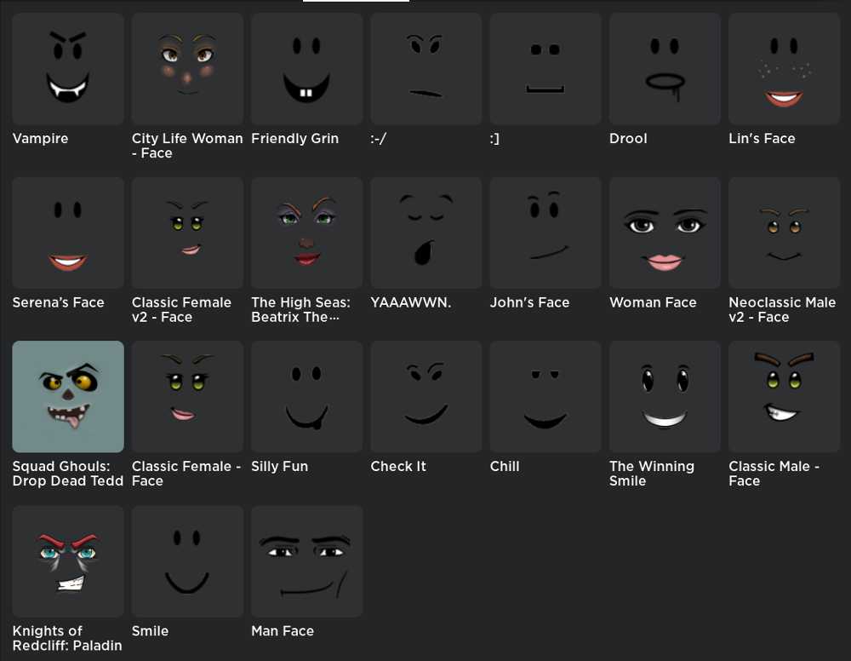Click The Winning Smile name label
Image resolution: width=851 pixels, height=661 pixels.
pyautogui.click(x=652, y=474)
